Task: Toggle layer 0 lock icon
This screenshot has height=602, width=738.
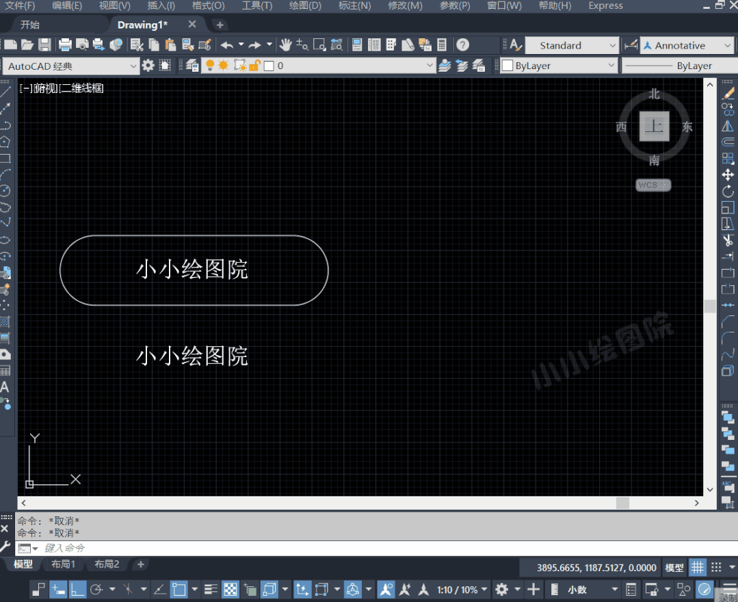Action: pyautogui.click(x=254, y=66)
